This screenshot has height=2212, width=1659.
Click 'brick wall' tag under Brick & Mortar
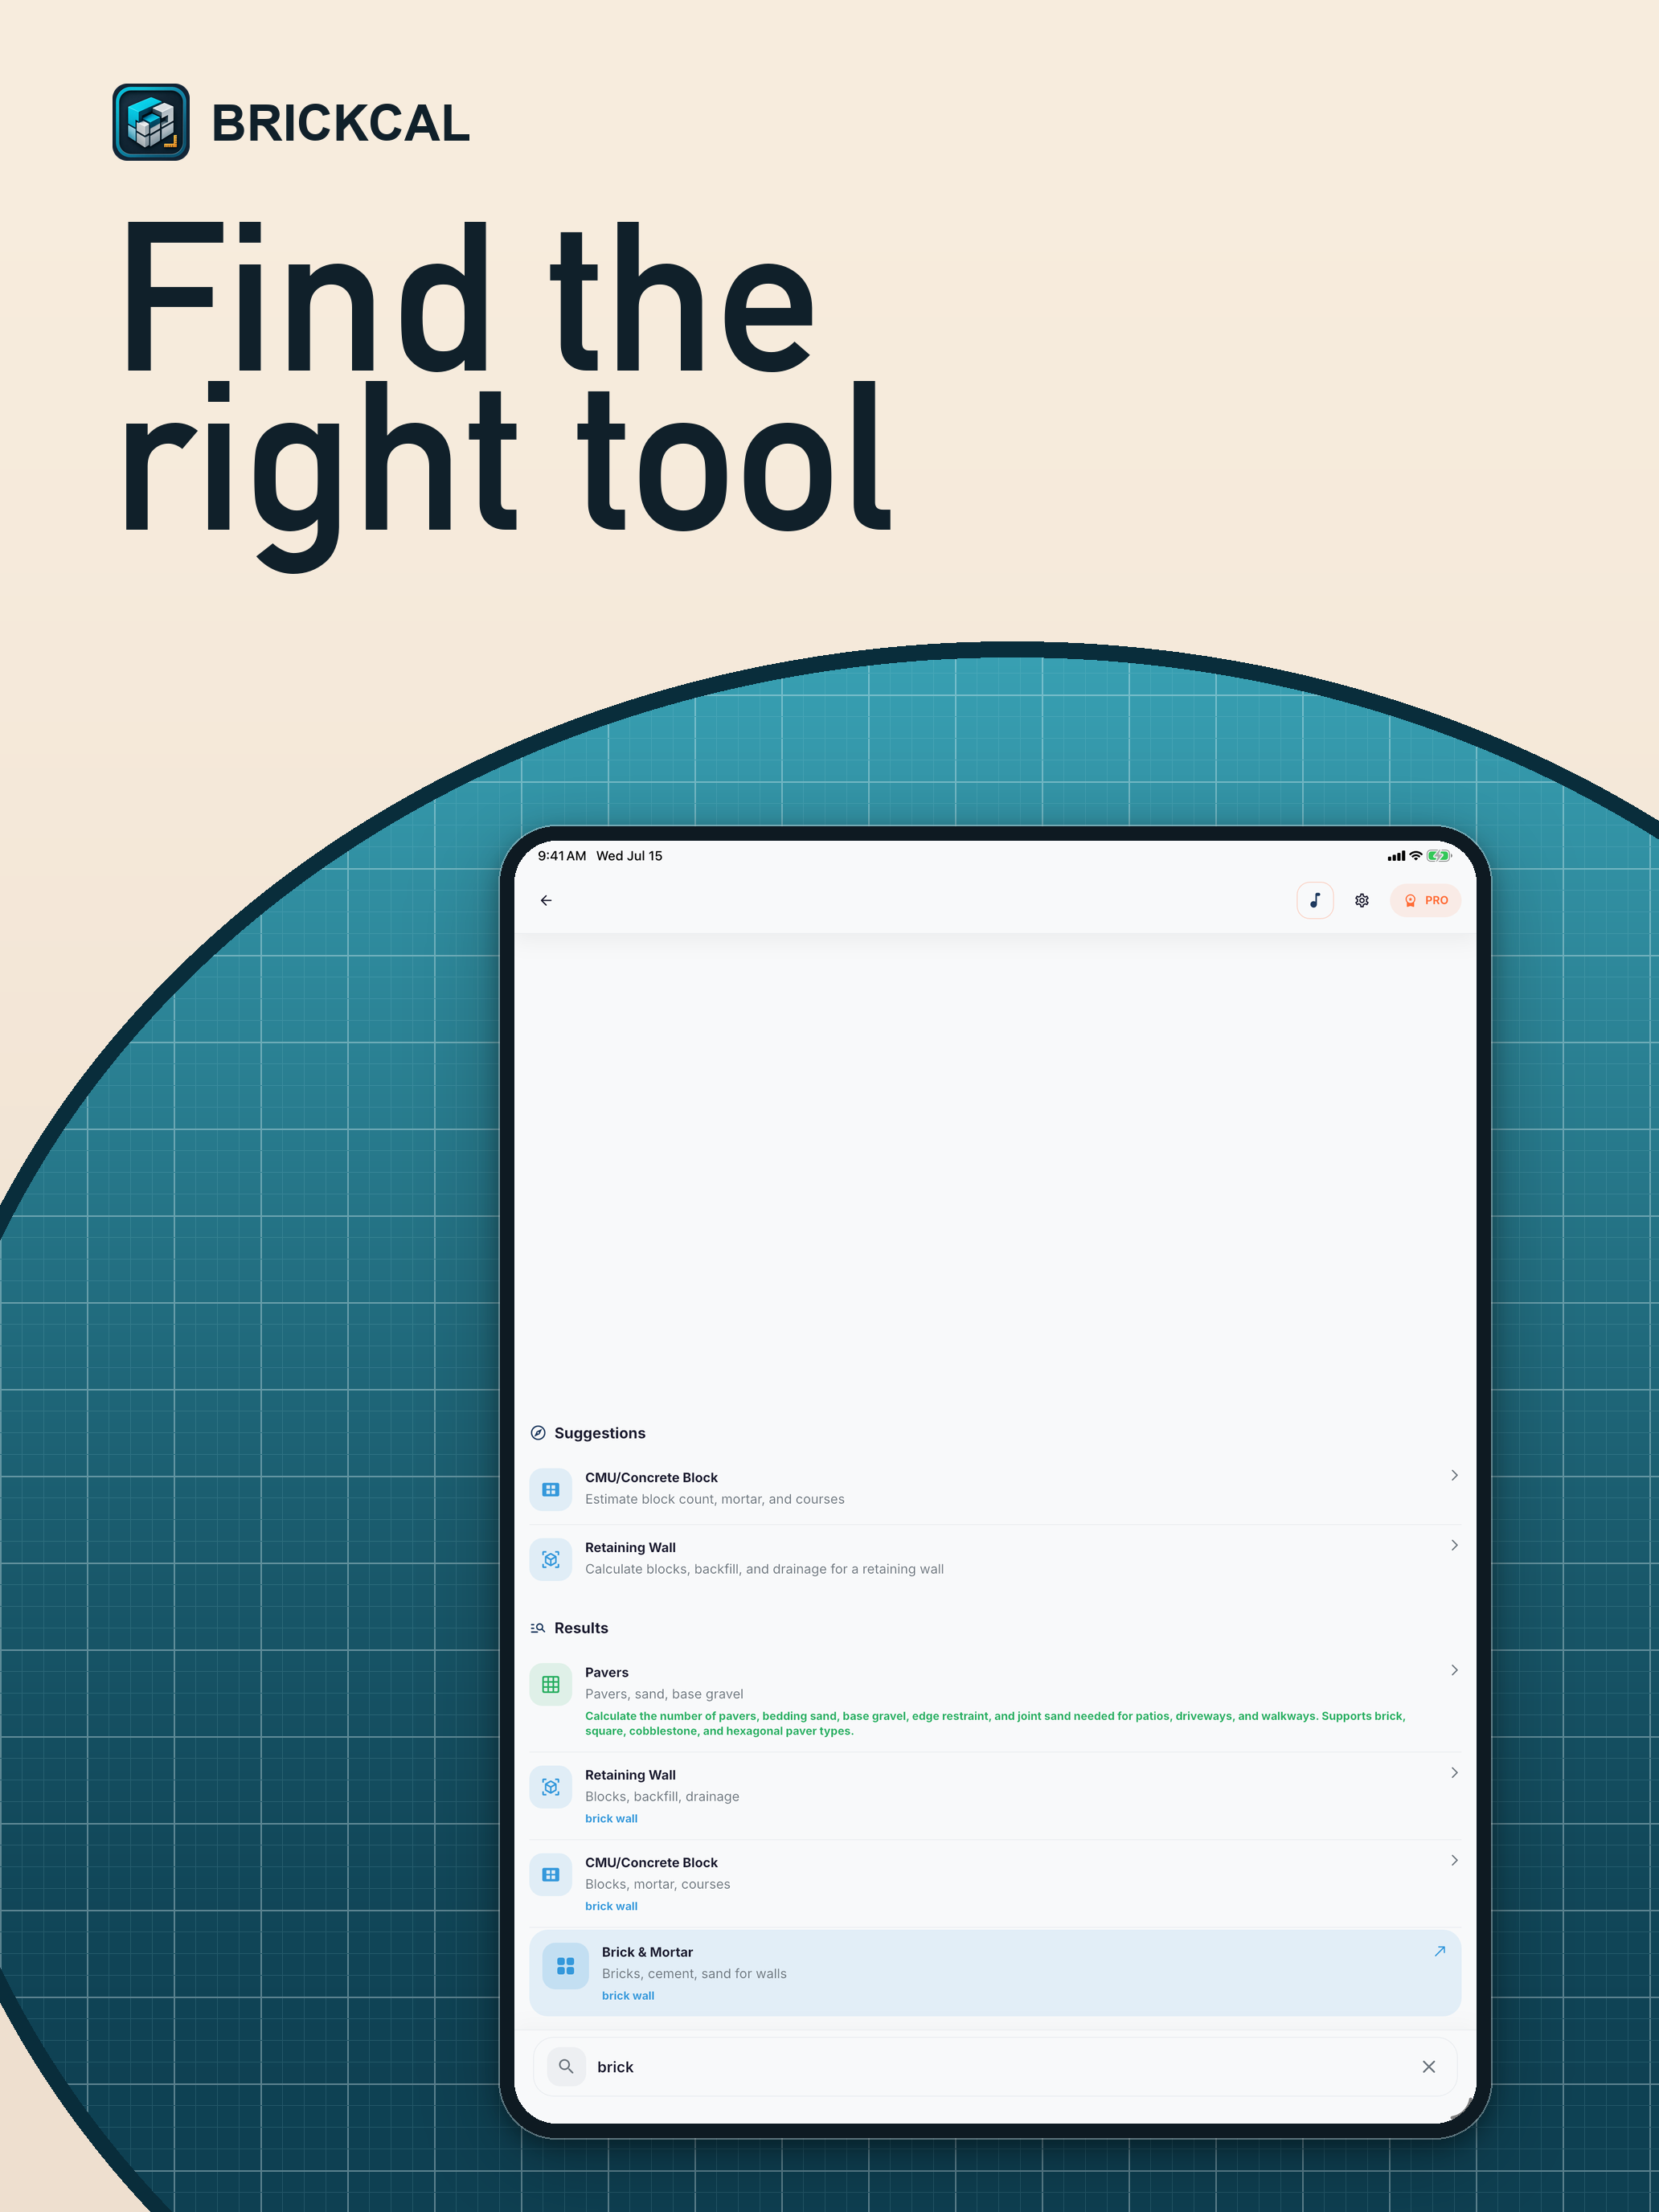tap(628, 1995)
